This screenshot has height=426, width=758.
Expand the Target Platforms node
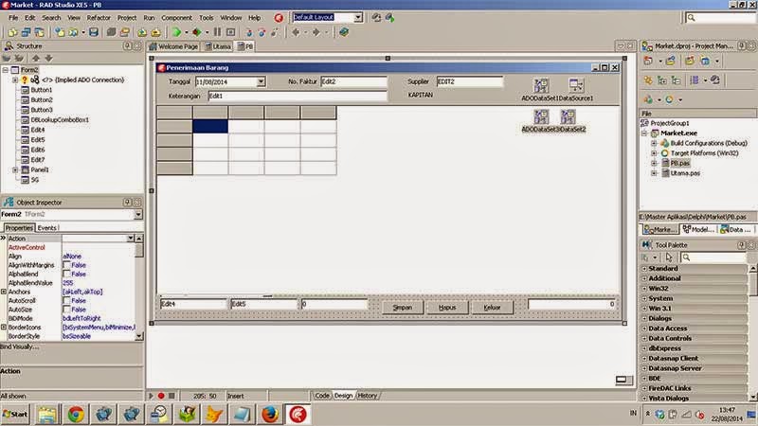654,153
